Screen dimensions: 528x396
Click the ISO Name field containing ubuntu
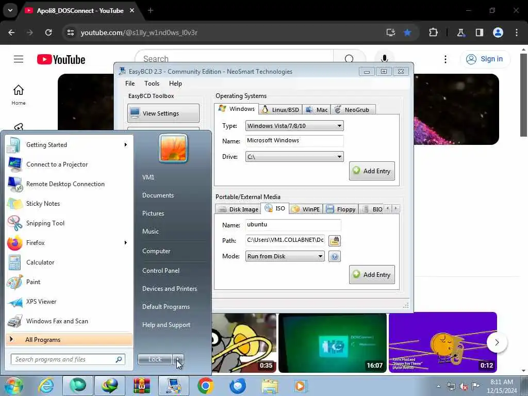pos(293,225)
